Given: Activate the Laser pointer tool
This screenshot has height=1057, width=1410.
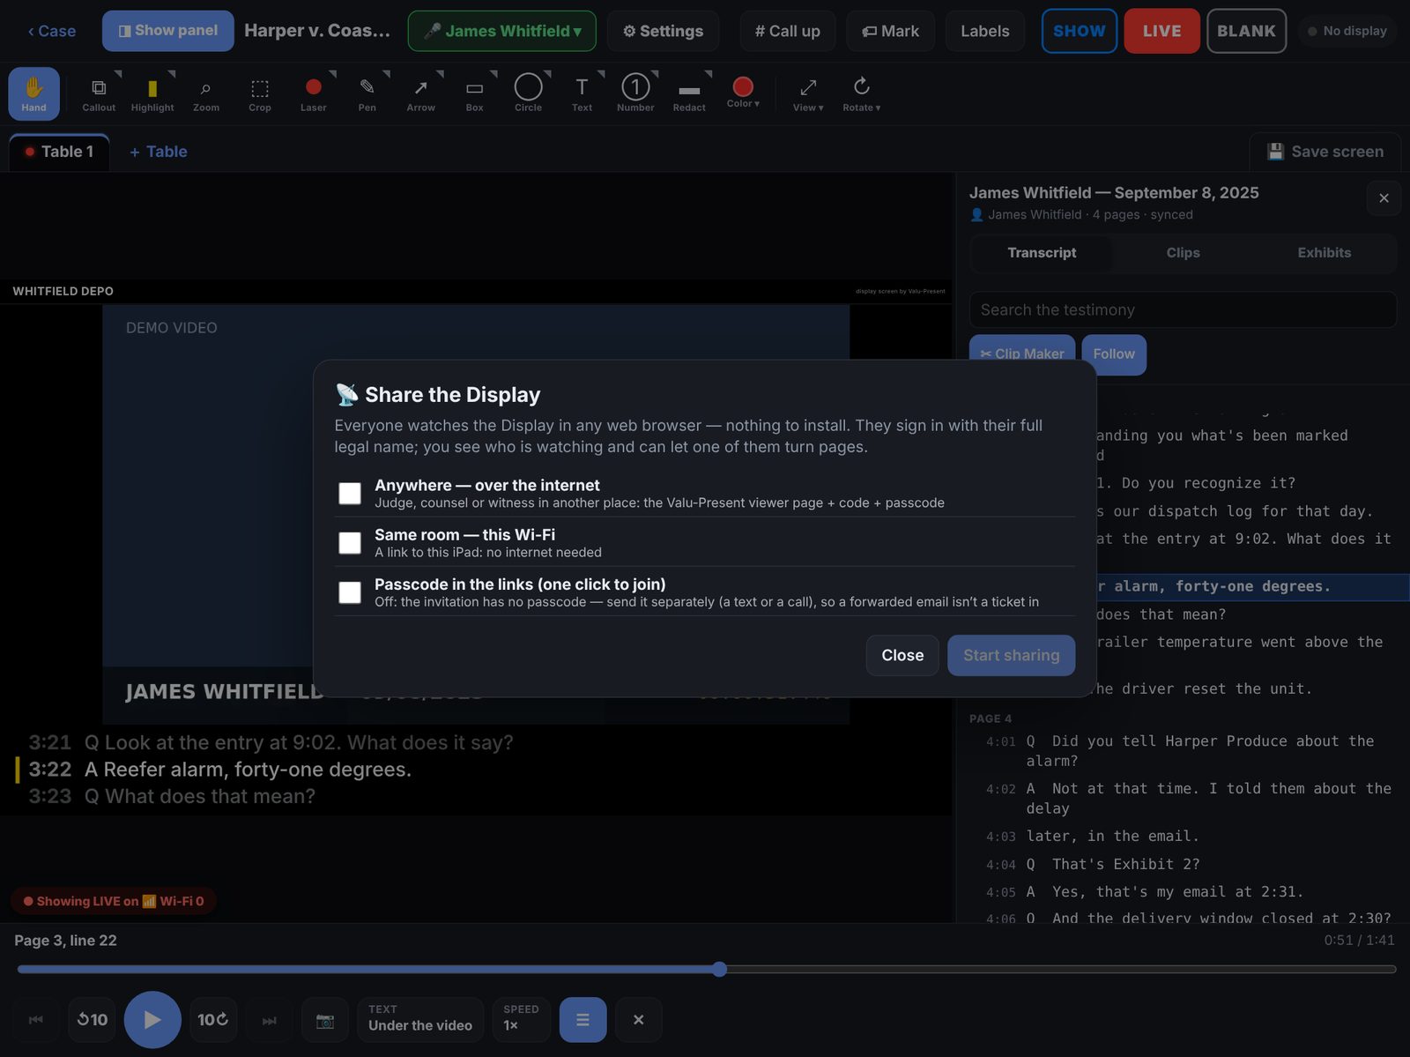Looking at the screenshot, I should point(314,93).
